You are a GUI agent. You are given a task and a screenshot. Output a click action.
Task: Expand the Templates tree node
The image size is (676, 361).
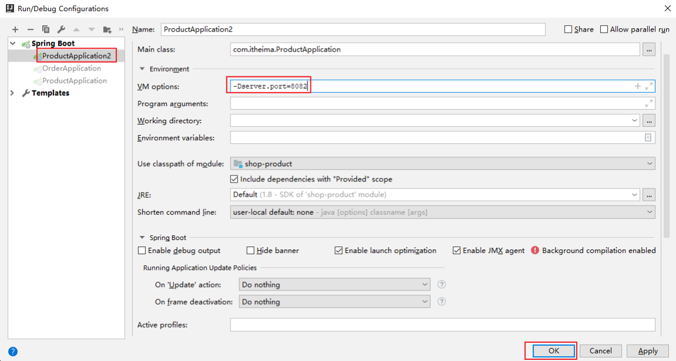point(12,93)
